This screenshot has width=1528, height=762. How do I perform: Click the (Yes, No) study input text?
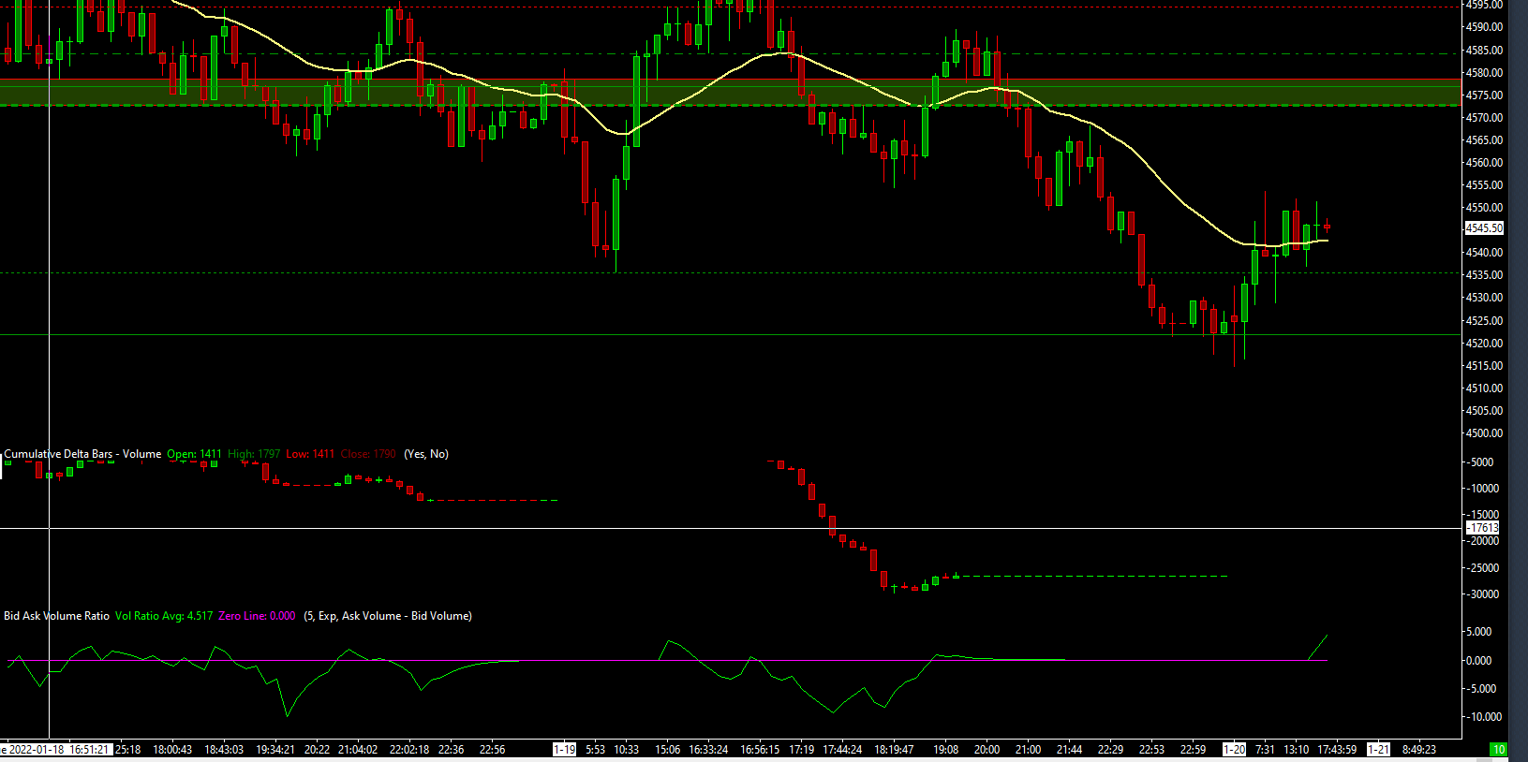[426, 454]
